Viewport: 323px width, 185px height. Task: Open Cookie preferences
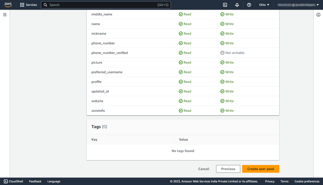point(306,181)
